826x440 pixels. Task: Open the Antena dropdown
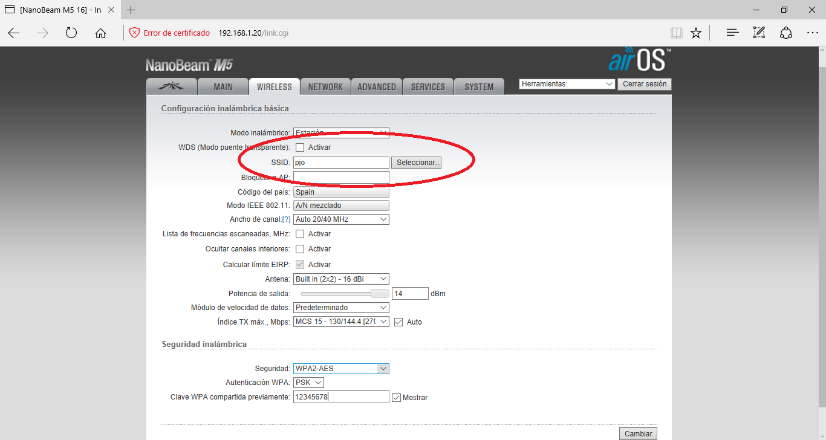[341, 279]
